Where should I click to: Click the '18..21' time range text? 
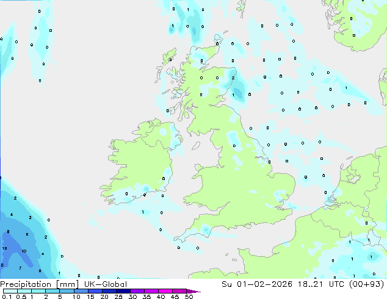(310, 284)
